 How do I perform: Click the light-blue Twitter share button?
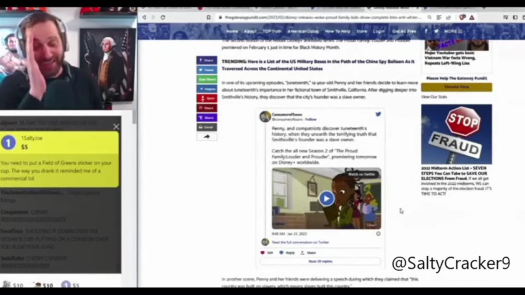tap(207, 70)
